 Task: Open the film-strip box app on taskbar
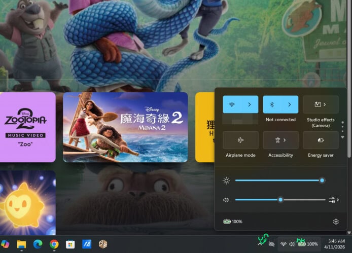coord(103,244)
